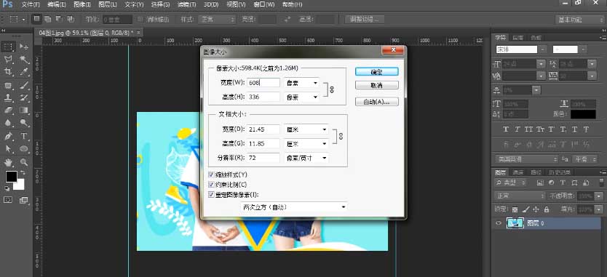Open resample method dropdown 两次立方(自动)
The image size is (607, 277).
pyautogui.click(x=293, y=207)
